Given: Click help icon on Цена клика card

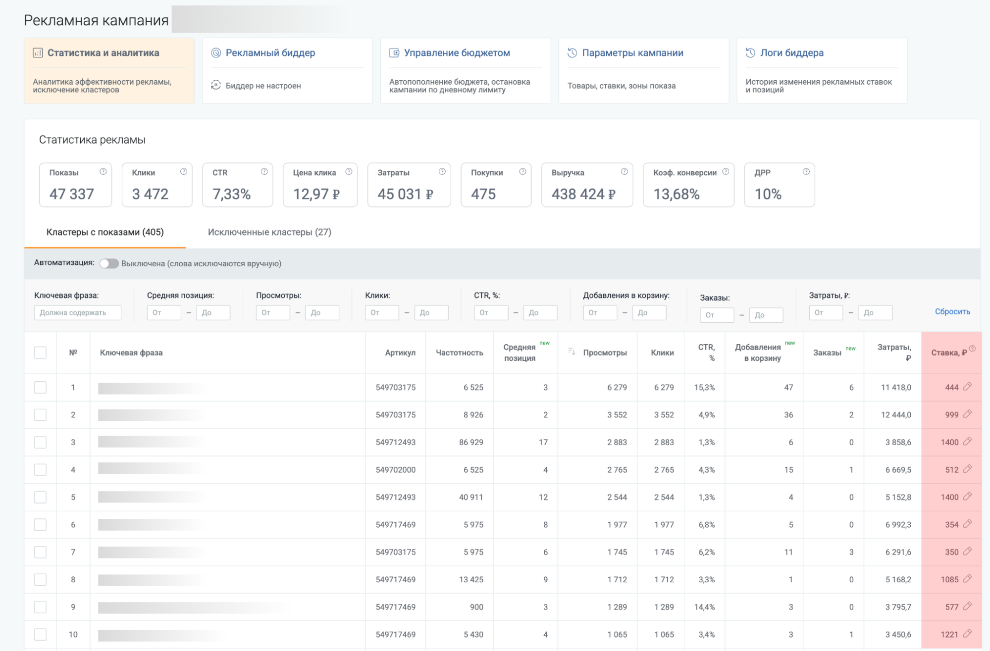Looking at the screenshot, I should pos(349,171).
